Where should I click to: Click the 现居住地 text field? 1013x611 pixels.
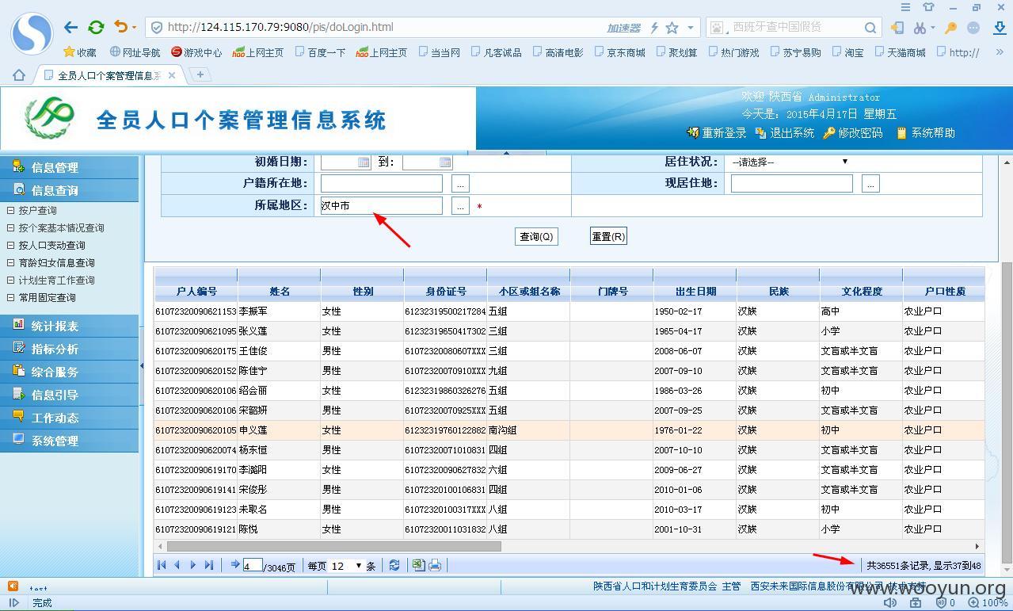[791, 183]
